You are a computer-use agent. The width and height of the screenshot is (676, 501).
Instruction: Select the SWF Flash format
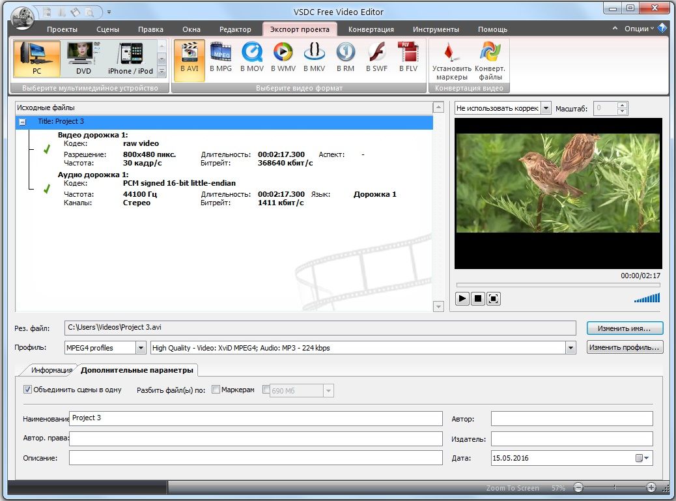pyautogui.click(x=377, y=58)
